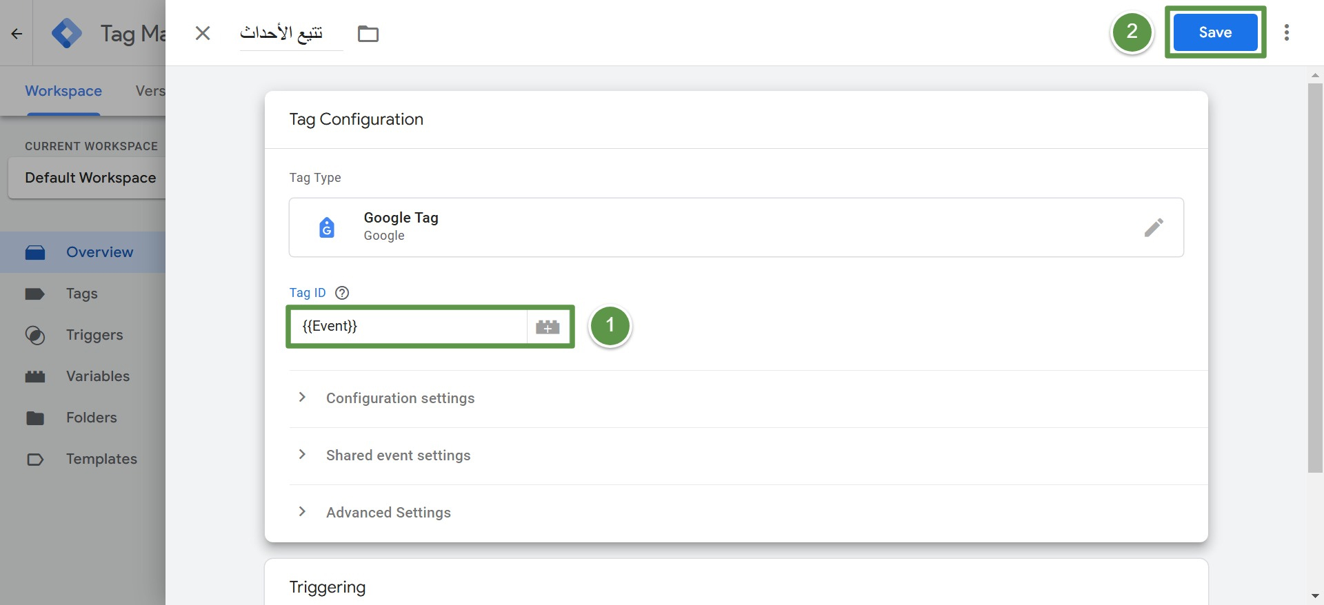
Task: Open the Tags menu item
Action: (x=83, y=294)
